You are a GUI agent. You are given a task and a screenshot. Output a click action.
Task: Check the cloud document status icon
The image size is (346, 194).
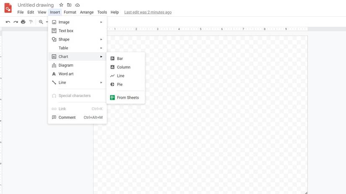pyautogui.click(x=78, y=5)
